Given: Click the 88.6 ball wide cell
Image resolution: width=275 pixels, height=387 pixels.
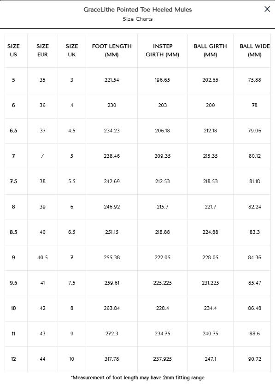Looking at the screenshot, I should (x=255, y=333).
